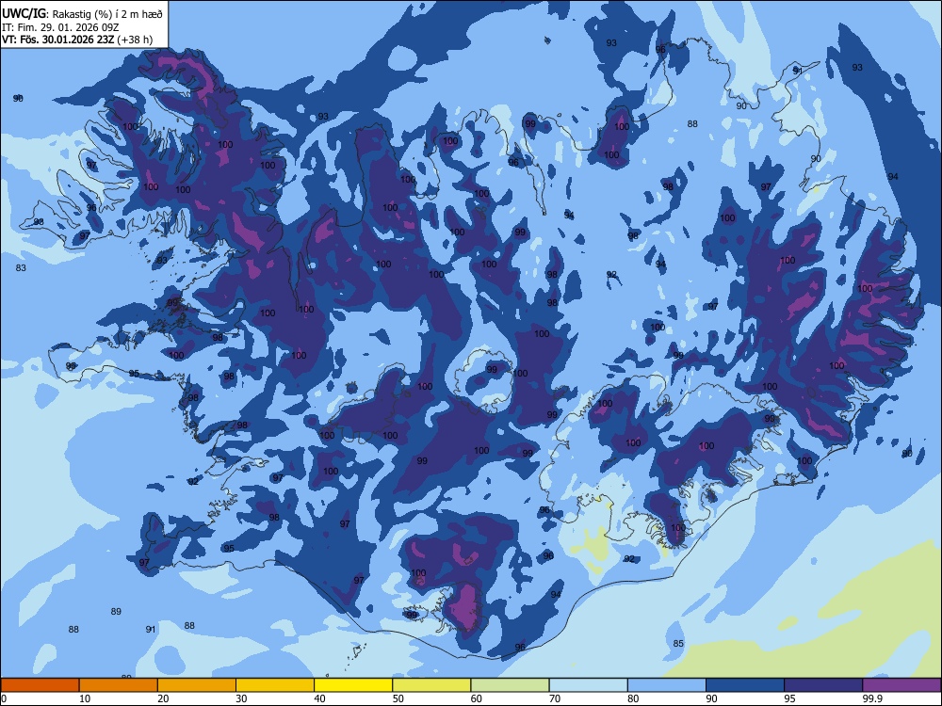Screen dimensions: 942x706
Task: Pick the amber 20–30 legend swatch
Action: coord(197,685)
